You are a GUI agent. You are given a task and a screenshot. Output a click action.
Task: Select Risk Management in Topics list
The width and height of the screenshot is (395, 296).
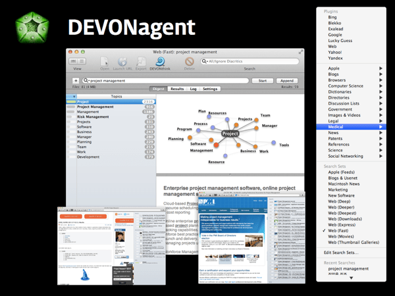(x=92, y=116)
